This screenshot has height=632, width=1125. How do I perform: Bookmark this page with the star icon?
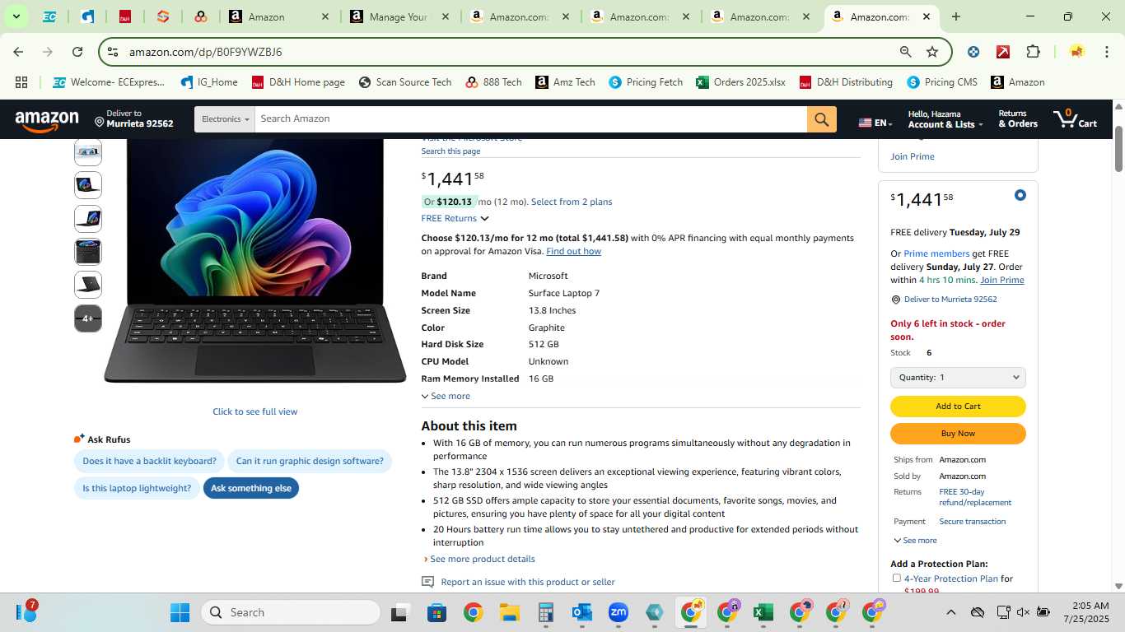[x=932, y=52]
